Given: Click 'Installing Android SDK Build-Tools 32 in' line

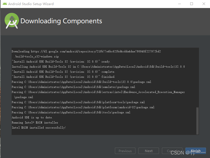Looking at the screenshot, I should click(98, 67).
